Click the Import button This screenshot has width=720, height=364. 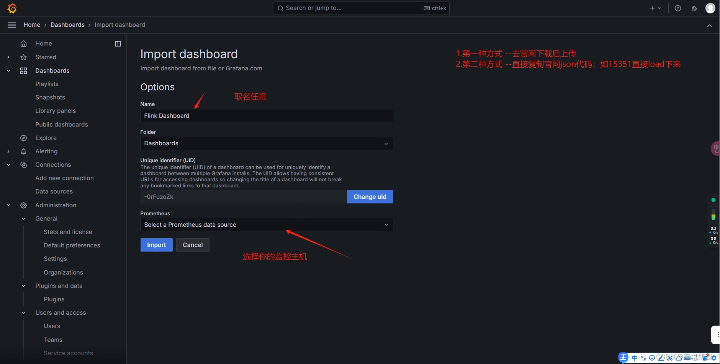tap(157, 245)
